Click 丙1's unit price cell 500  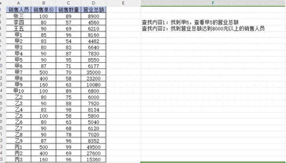coord(44,147)
